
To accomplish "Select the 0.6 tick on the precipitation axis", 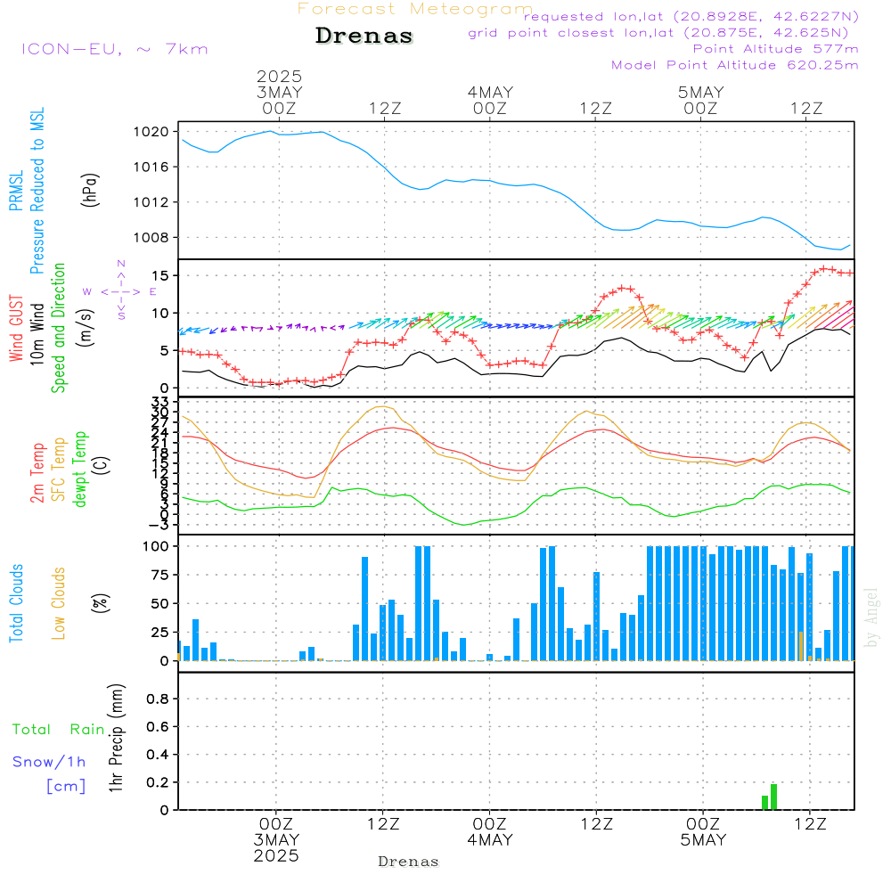I will [x=158, y=727].
